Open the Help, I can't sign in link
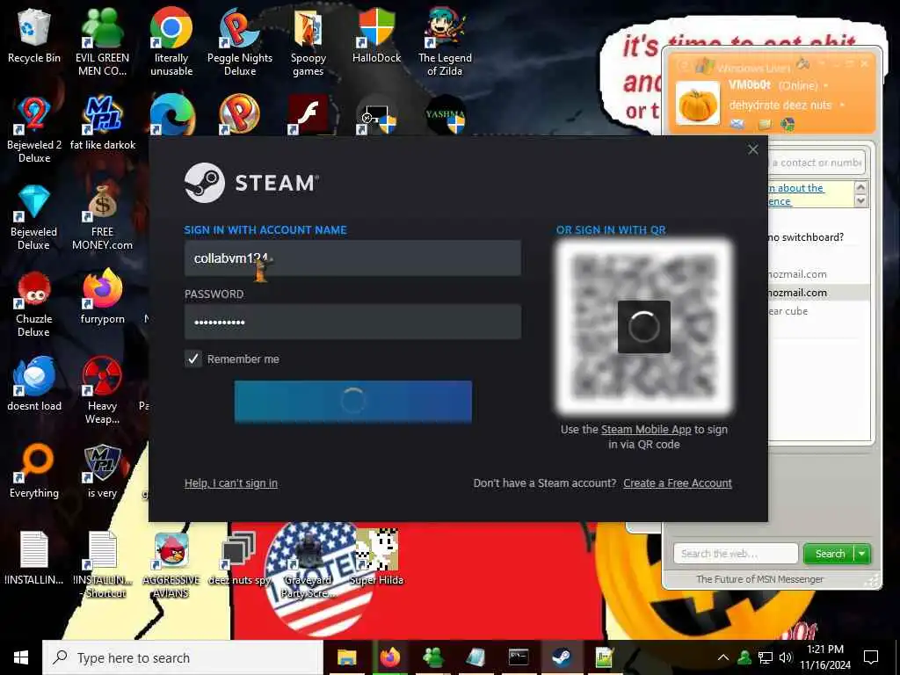Screen dimensions: 900x675 (x=231, y=483)
